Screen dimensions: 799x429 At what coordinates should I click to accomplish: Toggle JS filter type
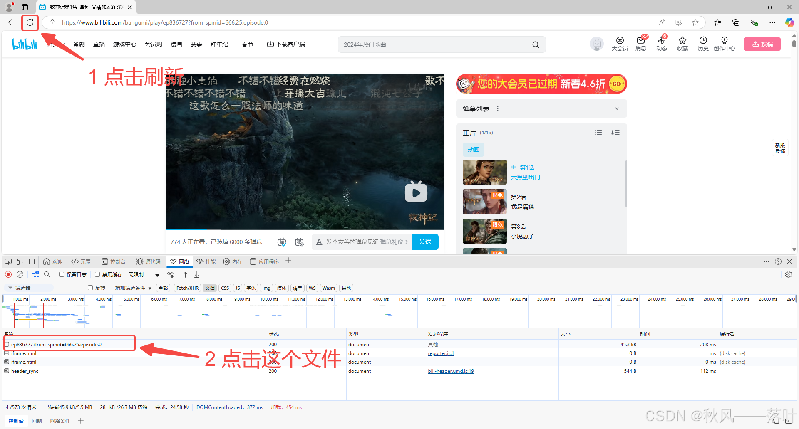tap(238, 288)
